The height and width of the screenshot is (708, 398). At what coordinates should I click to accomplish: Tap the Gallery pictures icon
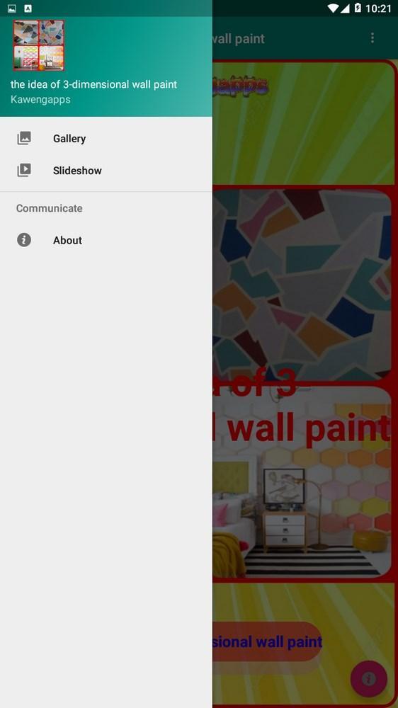coord(24,138)
